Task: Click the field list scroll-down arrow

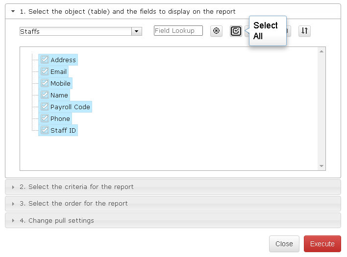Action: tap(322, 166)
